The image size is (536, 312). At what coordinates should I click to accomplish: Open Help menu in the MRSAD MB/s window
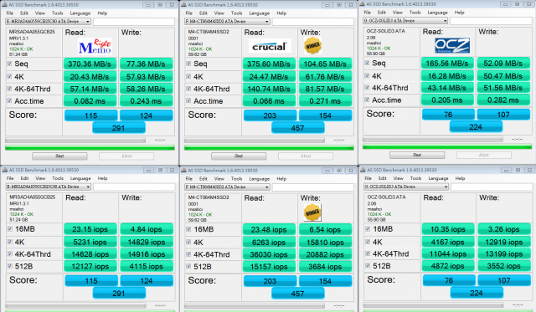click(x=102, y=13)
